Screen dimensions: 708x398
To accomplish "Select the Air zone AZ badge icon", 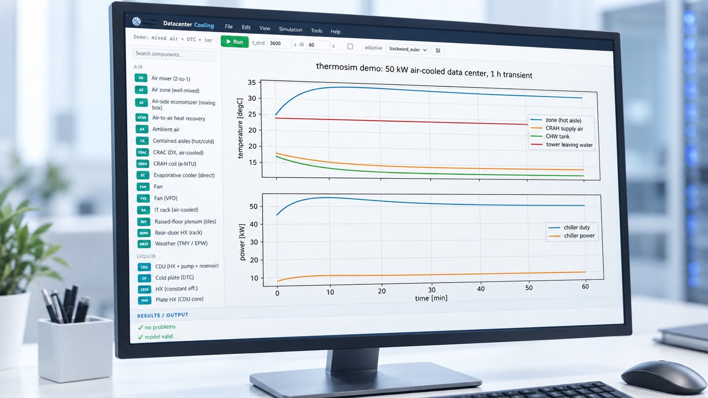I will tap(141, 90).
